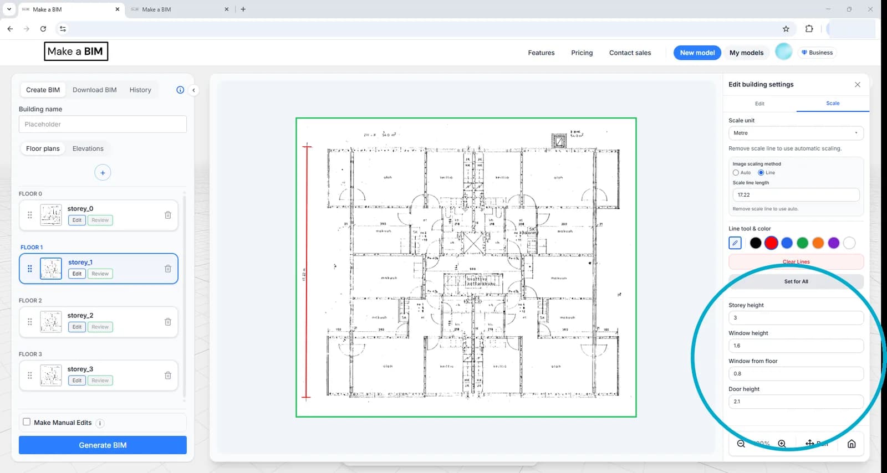The image size is (887, 473).
Task: Zoom in the floor plan view
Action: [x=782, y=444]
